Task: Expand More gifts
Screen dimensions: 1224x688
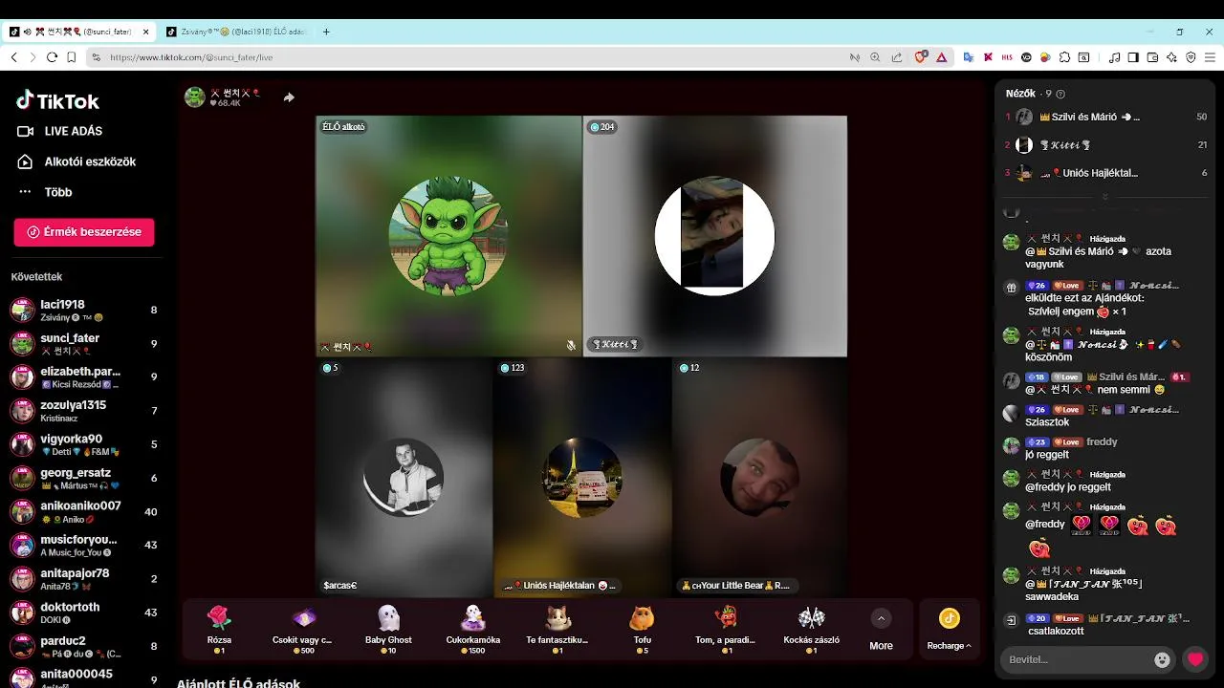Action: (881, 629)
